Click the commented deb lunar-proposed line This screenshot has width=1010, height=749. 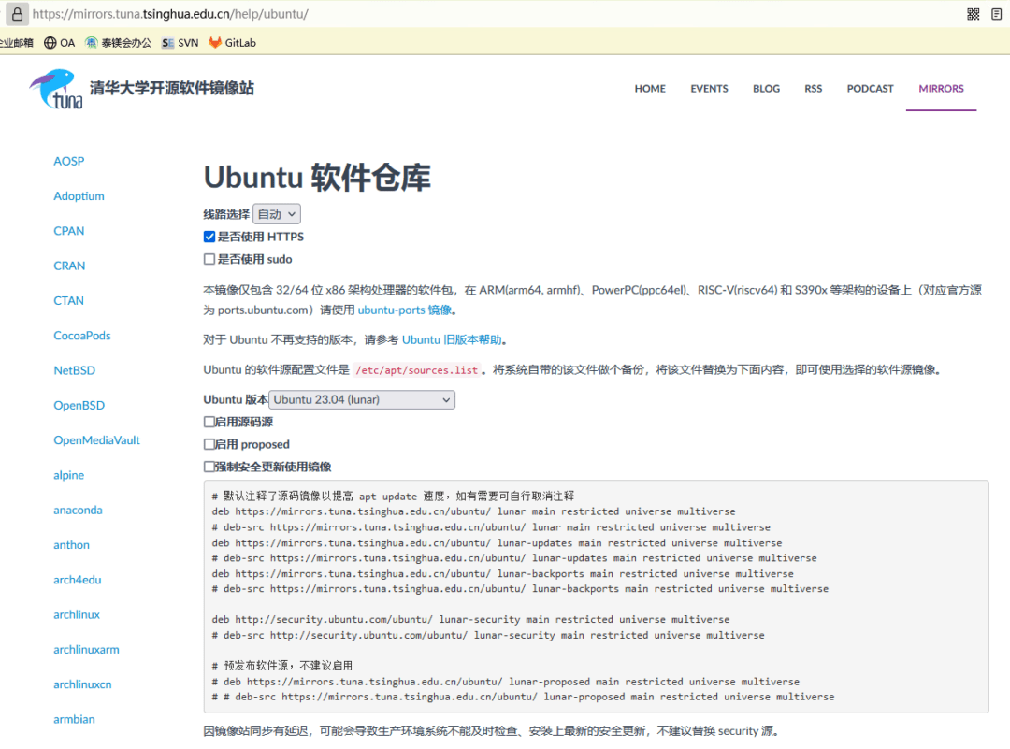click(x=506, y=682)
